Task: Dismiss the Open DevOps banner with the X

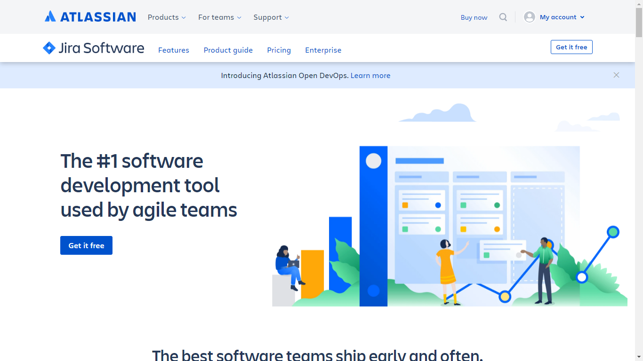Action: [x=616, y=75]
